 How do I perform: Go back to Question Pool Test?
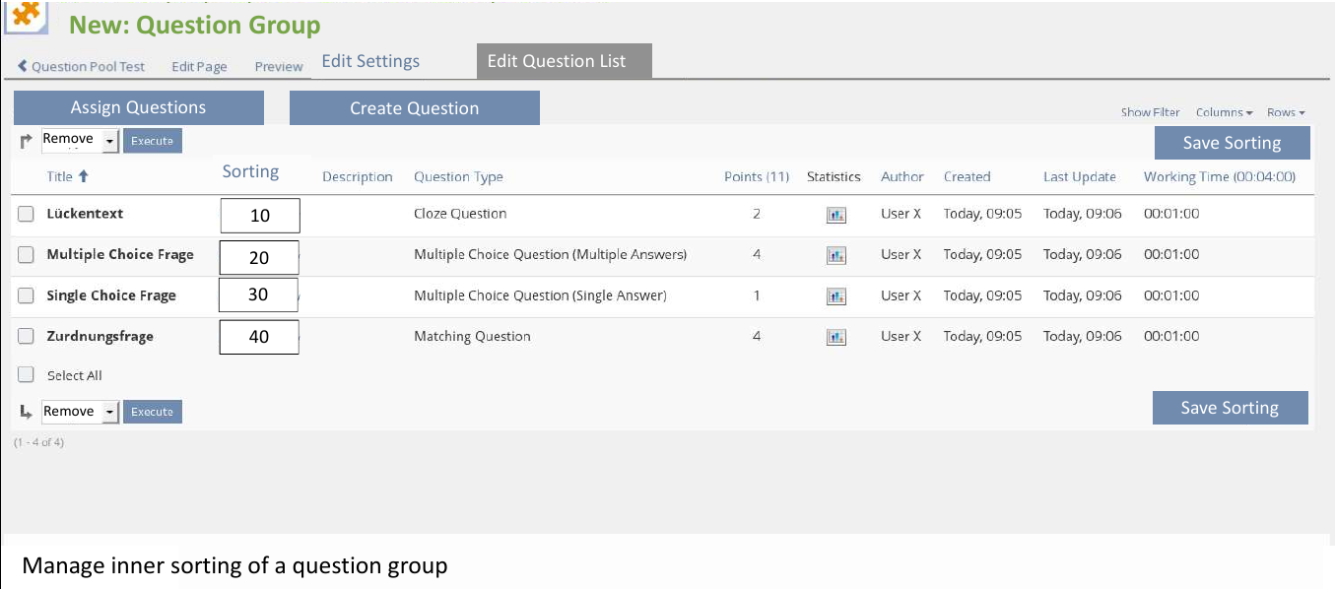pyautogui.click(x=82, y=67)
